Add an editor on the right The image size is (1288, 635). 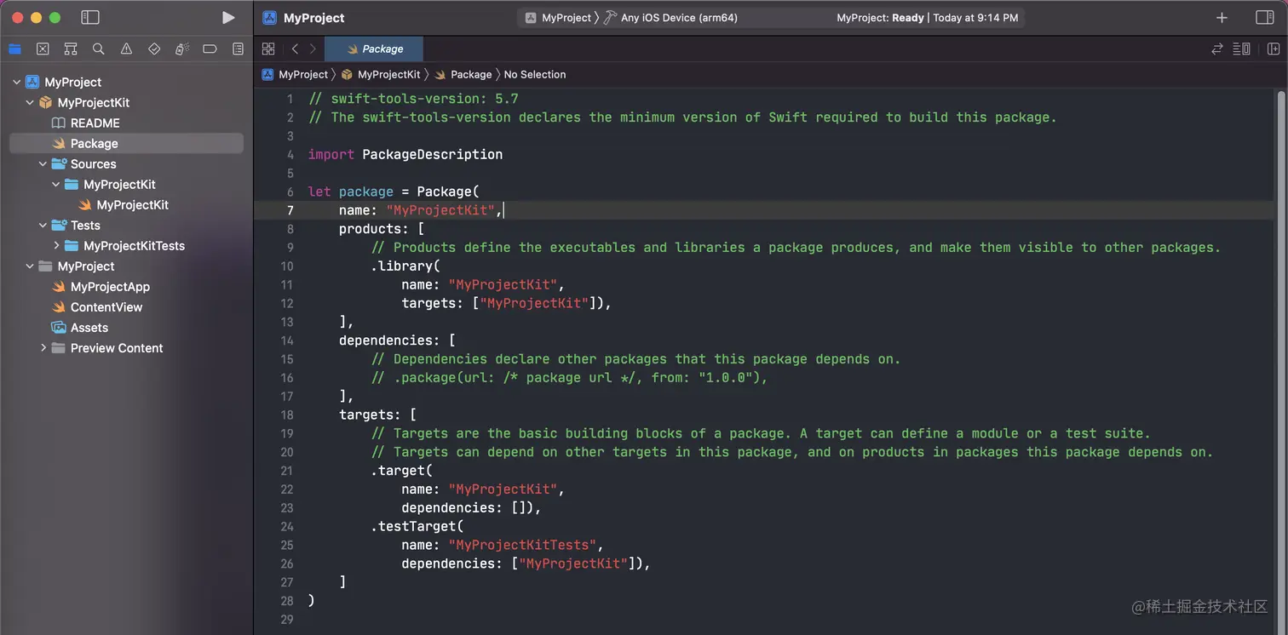(x=1274, y=49)
